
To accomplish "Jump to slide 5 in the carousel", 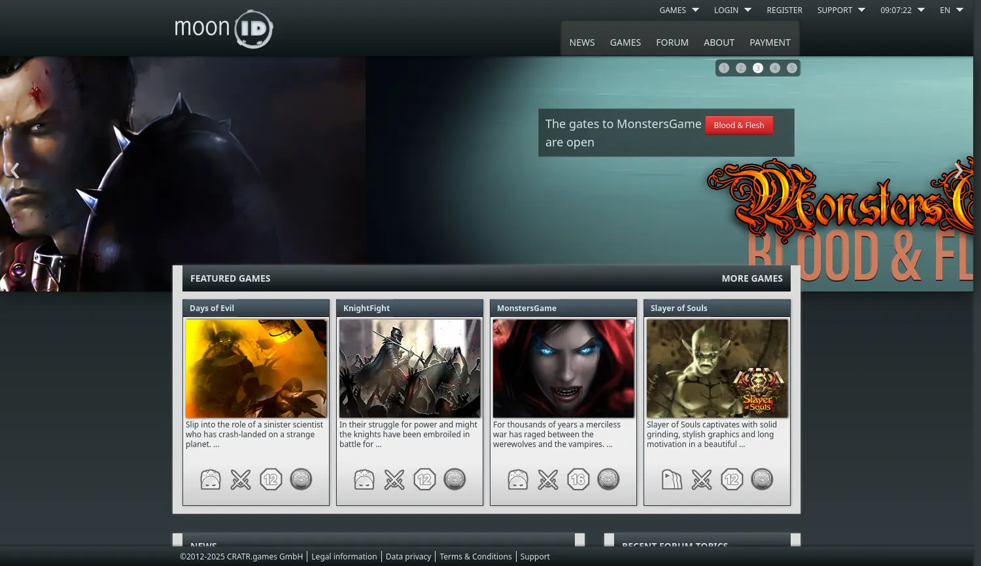I will coord(792,68).
